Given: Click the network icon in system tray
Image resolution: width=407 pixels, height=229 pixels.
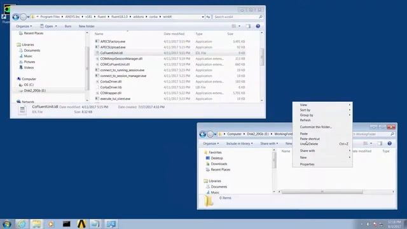Looking at the screenshot, I should pos(381,225).
